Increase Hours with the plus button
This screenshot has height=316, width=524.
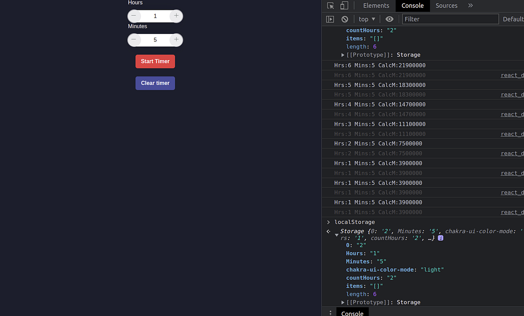click(177, 16)
